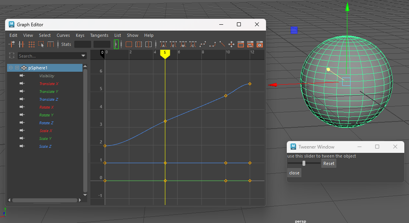The width and height of the screenshot is (409, 223).
Task: Click the yellow frame 5 time marker
Action: point(165,54)
